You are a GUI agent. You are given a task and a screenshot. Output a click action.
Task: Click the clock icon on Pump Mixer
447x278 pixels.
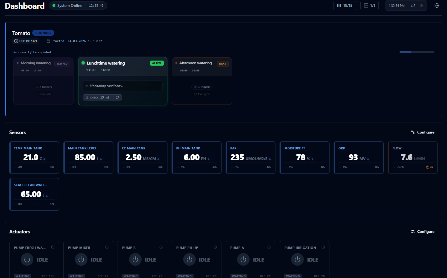click(x=107, y=247)
